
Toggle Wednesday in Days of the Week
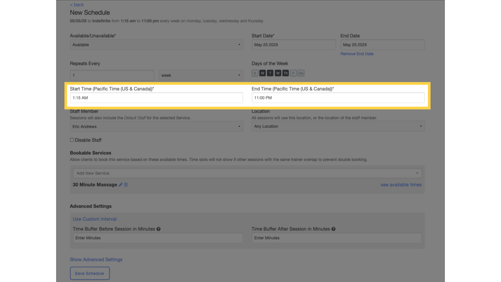coord(278,73)
